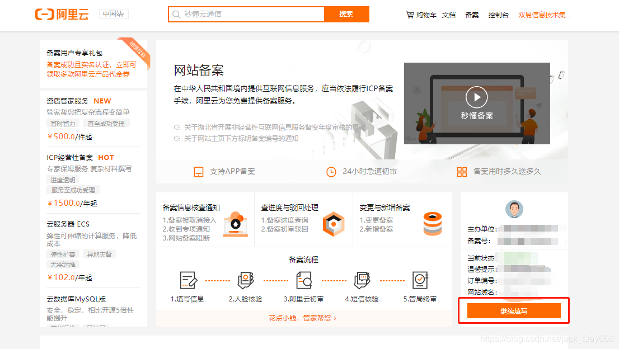Open the 控制台 menu

point(498,15)
